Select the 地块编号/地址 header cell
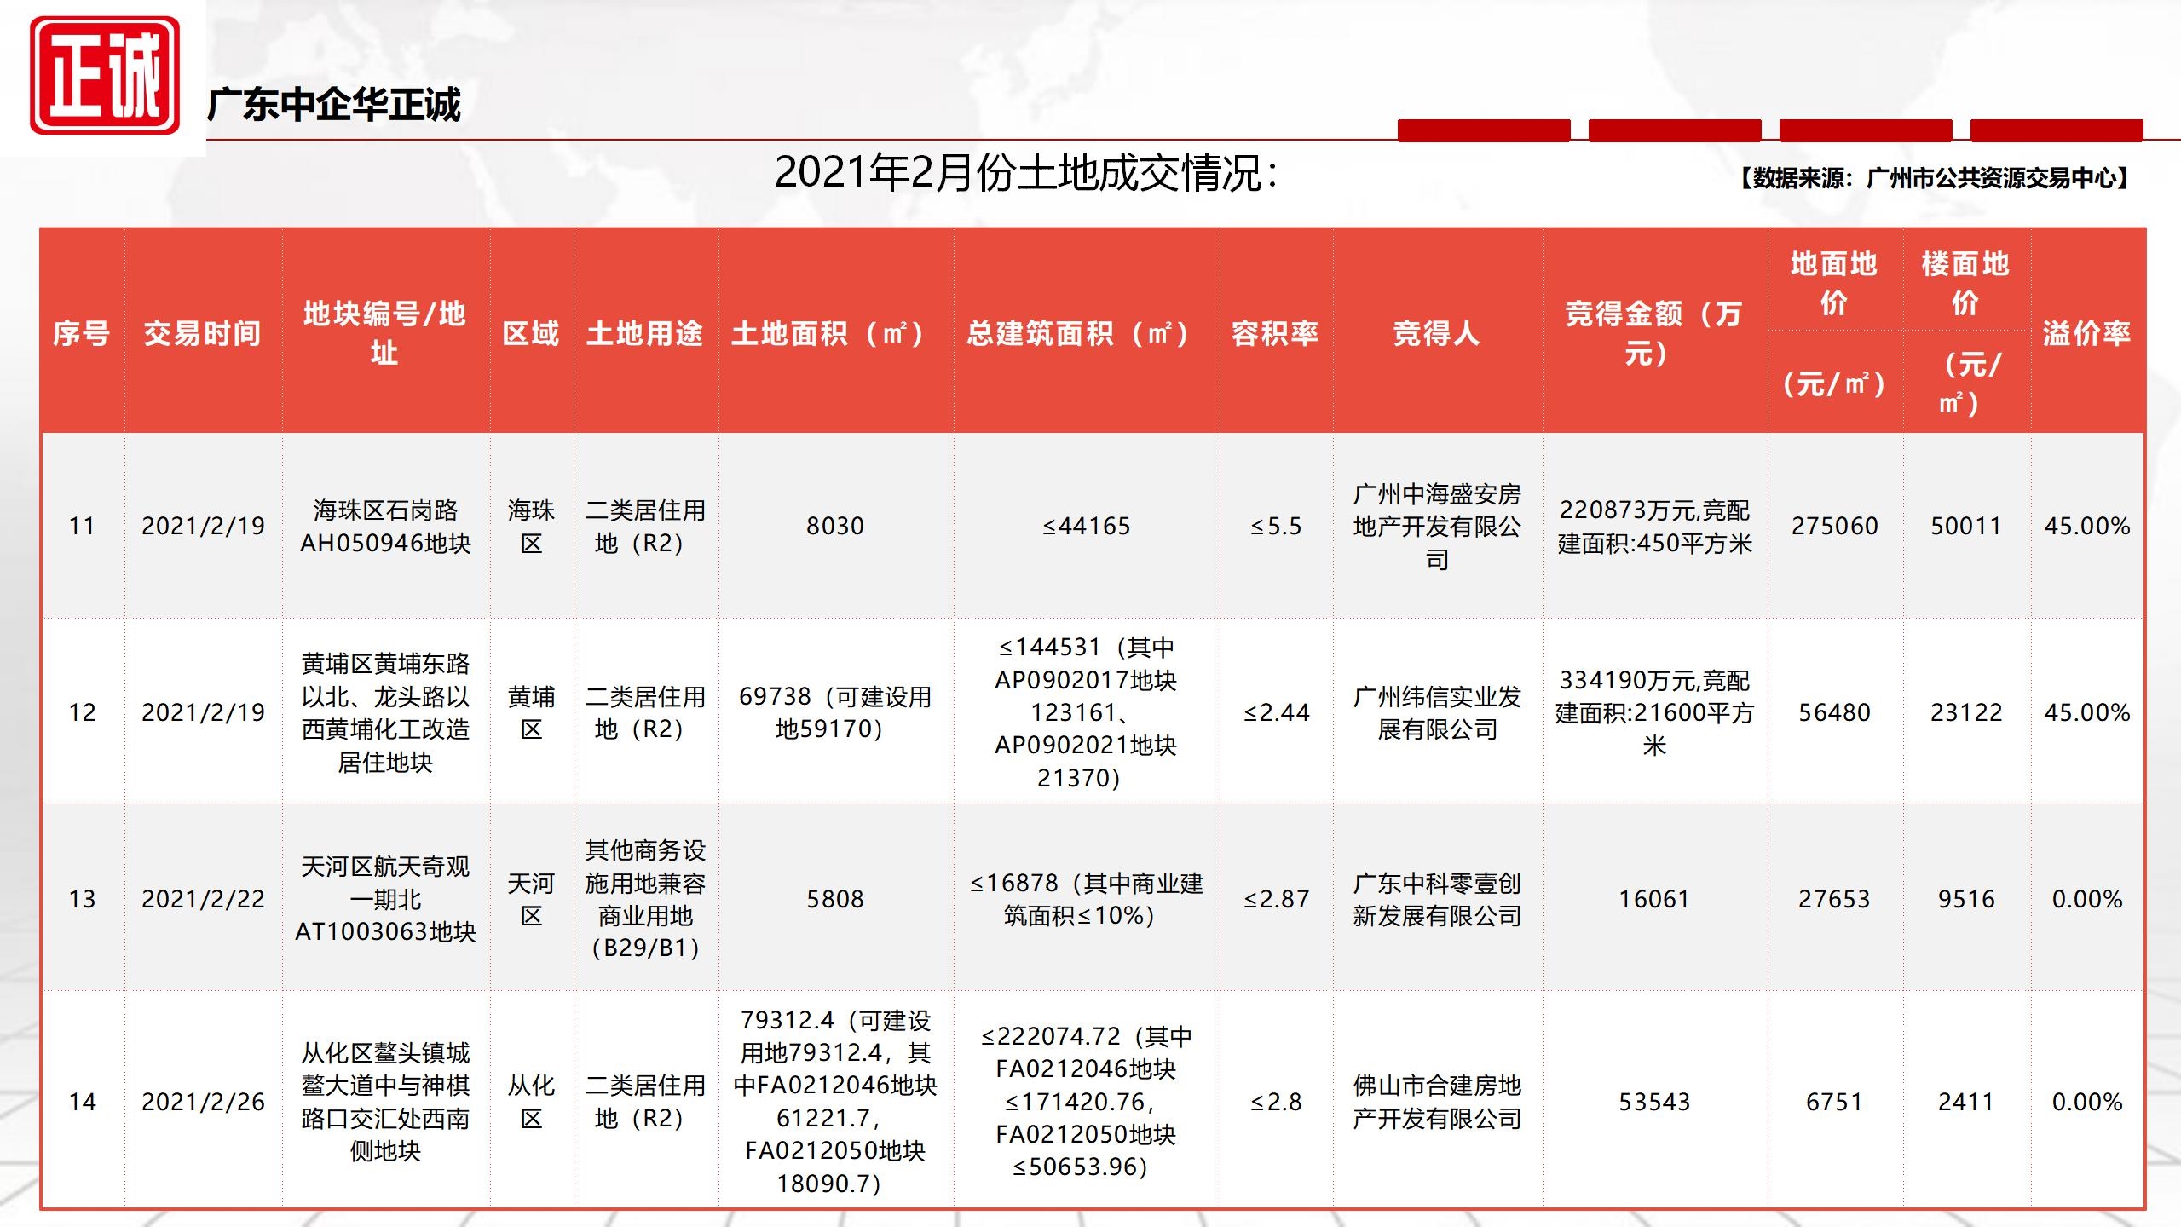 (x=385, y=332)
